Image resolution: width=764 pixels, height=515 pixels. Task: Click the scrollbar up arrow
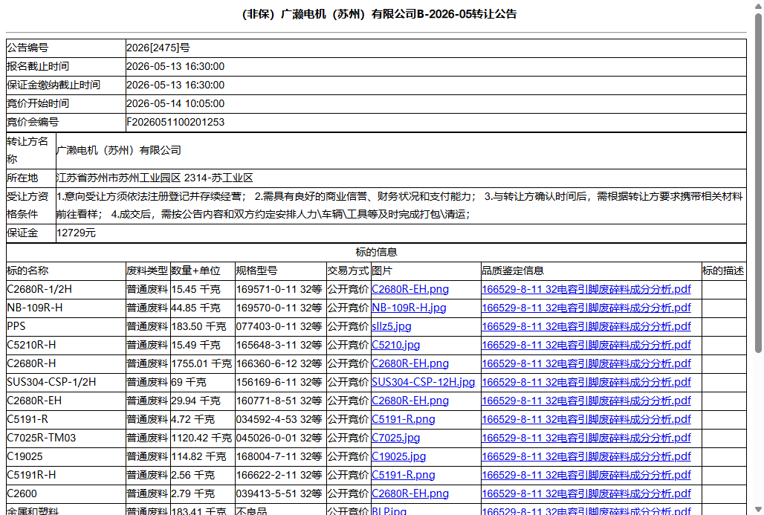[757, 5]
